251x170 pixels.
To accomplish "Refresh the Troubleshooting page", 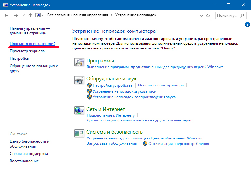I will (208, 15).
